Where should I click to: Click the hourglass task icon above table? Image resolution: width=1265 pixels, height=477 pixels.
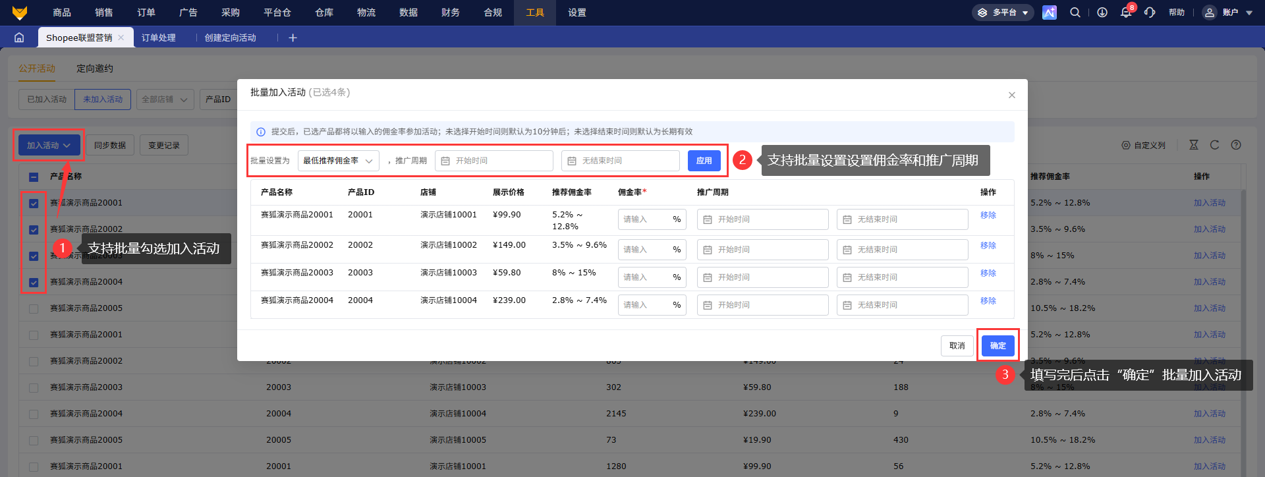(1194, 145)
